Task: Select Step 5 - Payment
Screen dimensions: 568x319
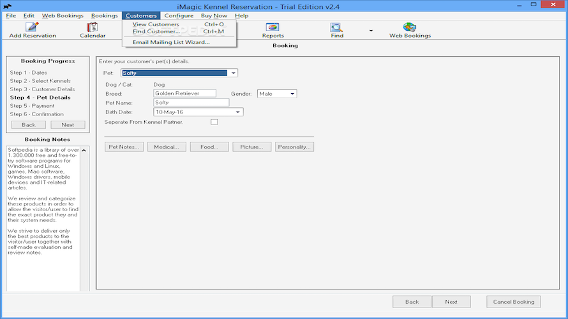Action: pos(33,106)
